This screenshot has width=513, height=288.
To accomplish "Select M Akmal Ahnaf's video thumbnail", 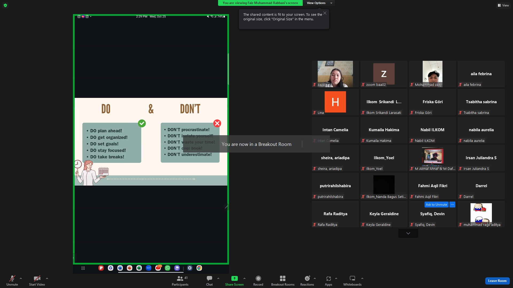I will pyautogui.click(x=432, y=158).
